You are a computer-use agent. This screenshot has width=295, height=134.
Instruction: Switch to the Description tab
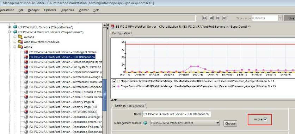136,106
